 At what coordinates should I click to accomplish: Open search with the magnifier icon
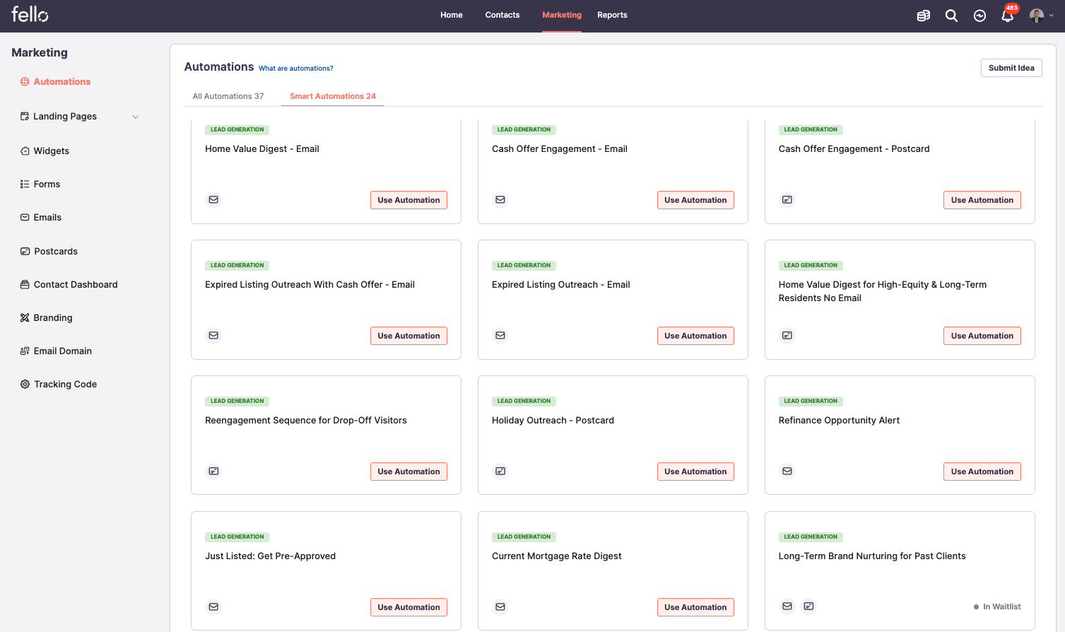point(951,16)
